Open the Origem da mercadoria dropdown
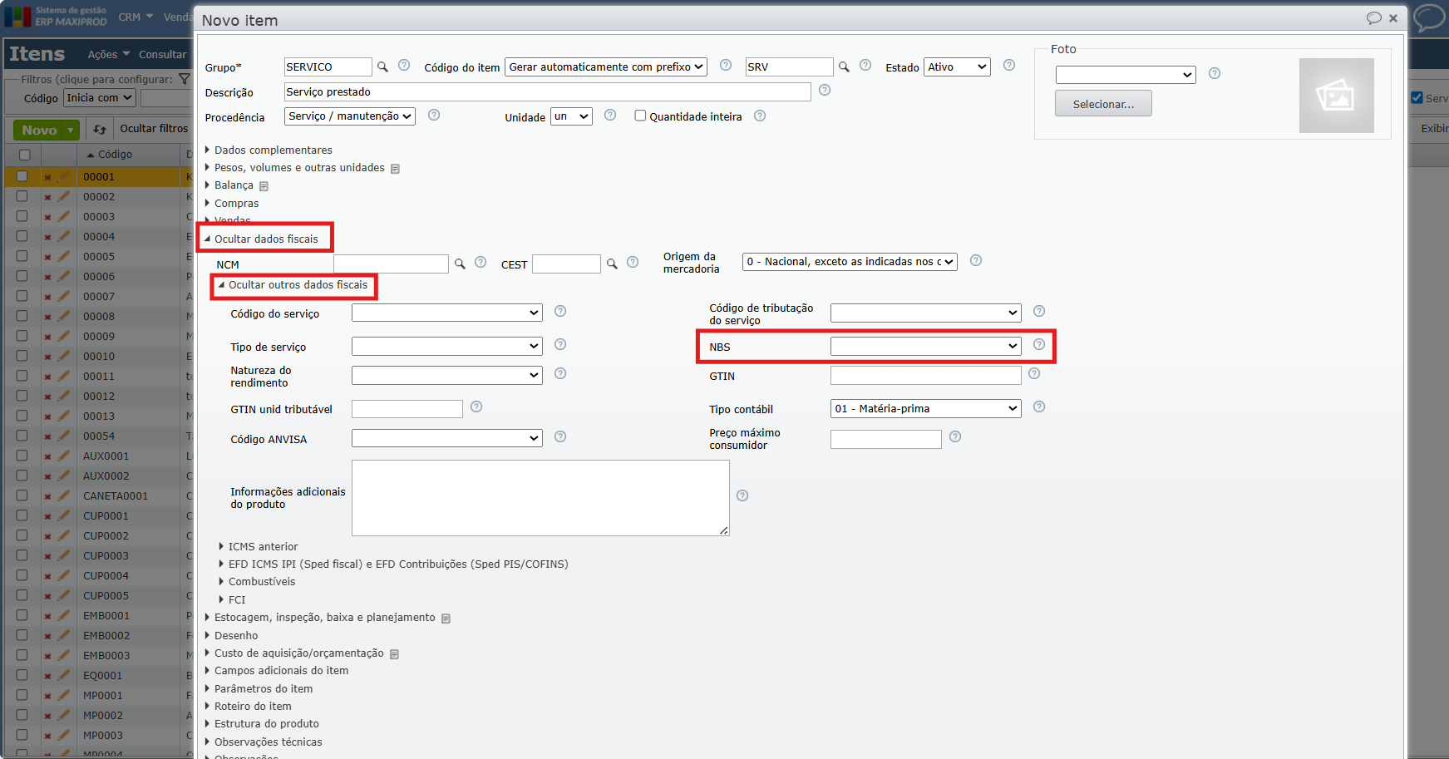Image resolution: width=1449 pixels, height=759 pixels. 850,262
